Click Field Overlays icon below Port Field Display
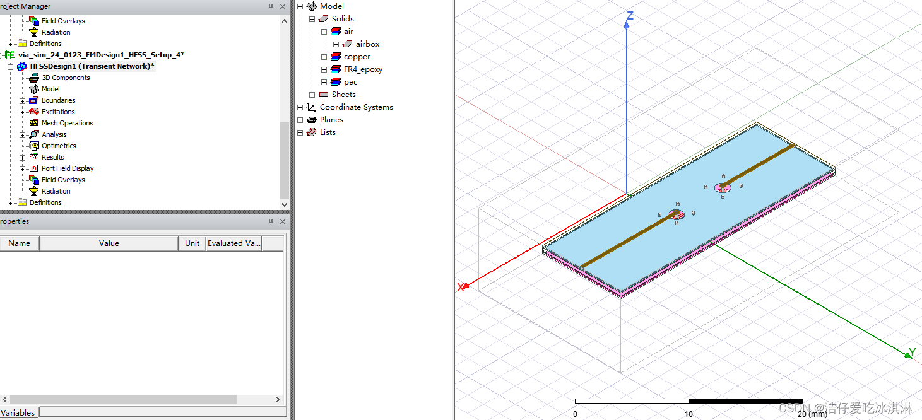The image size is (922, 420). pyautogui.click(x=34, y=180)
